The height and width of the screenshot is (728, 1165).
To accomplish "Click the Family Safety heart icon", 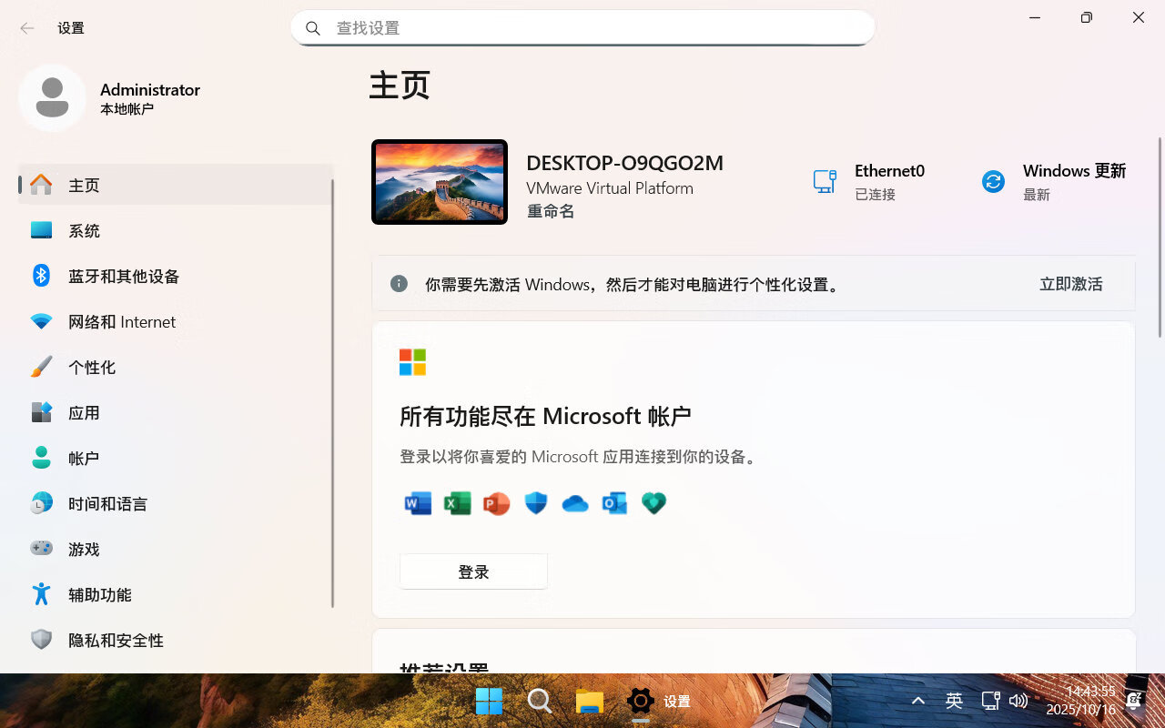I will 653,502.
